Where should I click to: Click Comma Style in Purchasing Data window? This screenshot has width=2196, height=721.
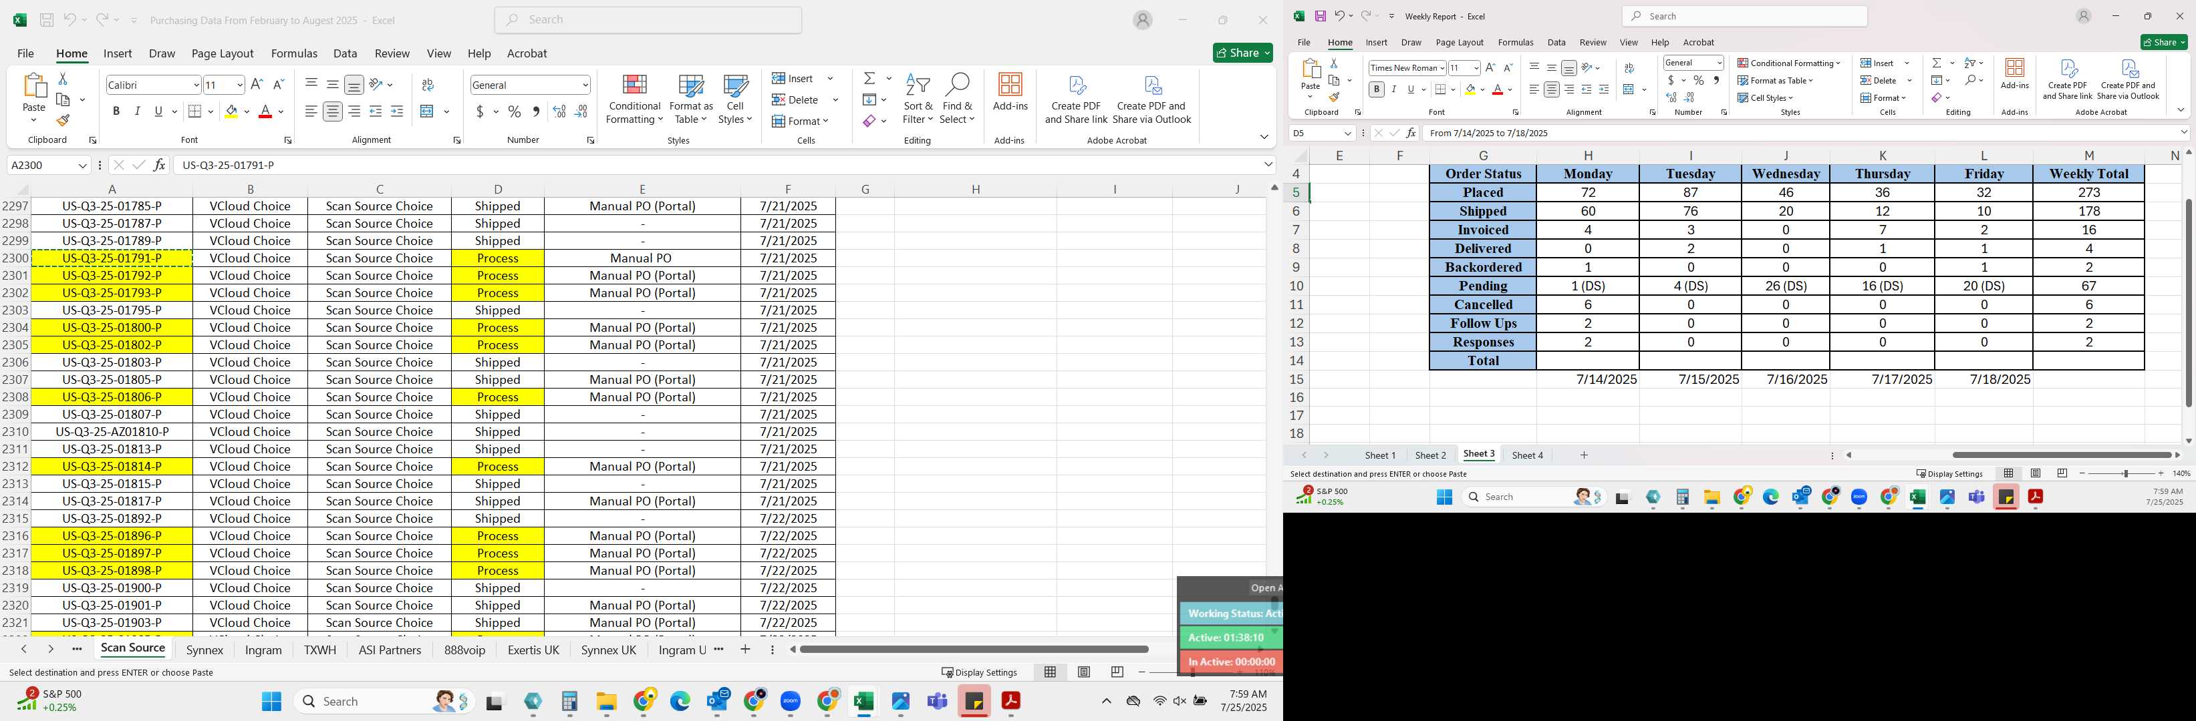pos(535,111)
